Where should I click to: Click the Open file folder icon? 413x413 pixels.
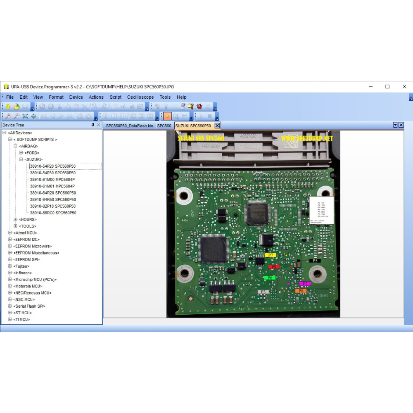coord(17,107)
